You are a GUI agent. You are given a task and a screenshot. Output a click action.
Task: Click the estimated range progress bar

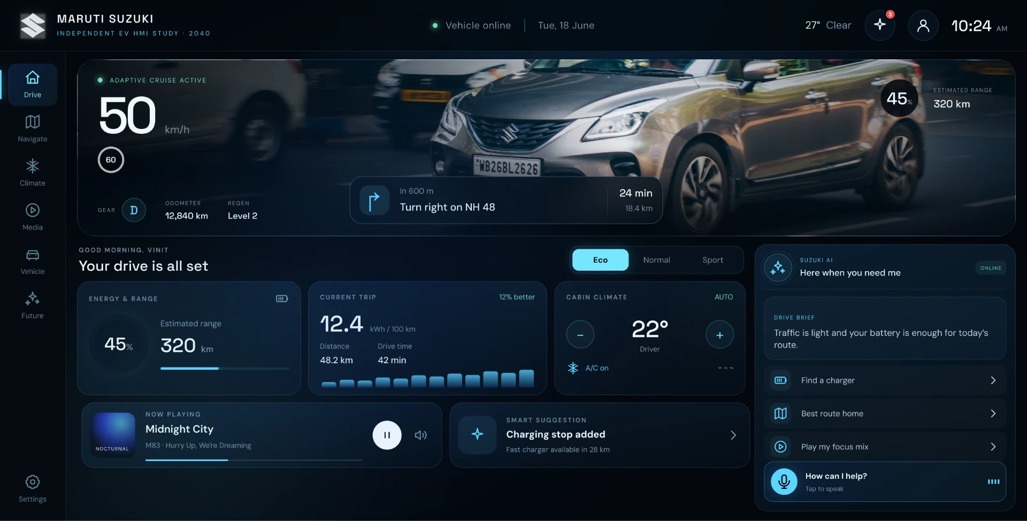225,369
